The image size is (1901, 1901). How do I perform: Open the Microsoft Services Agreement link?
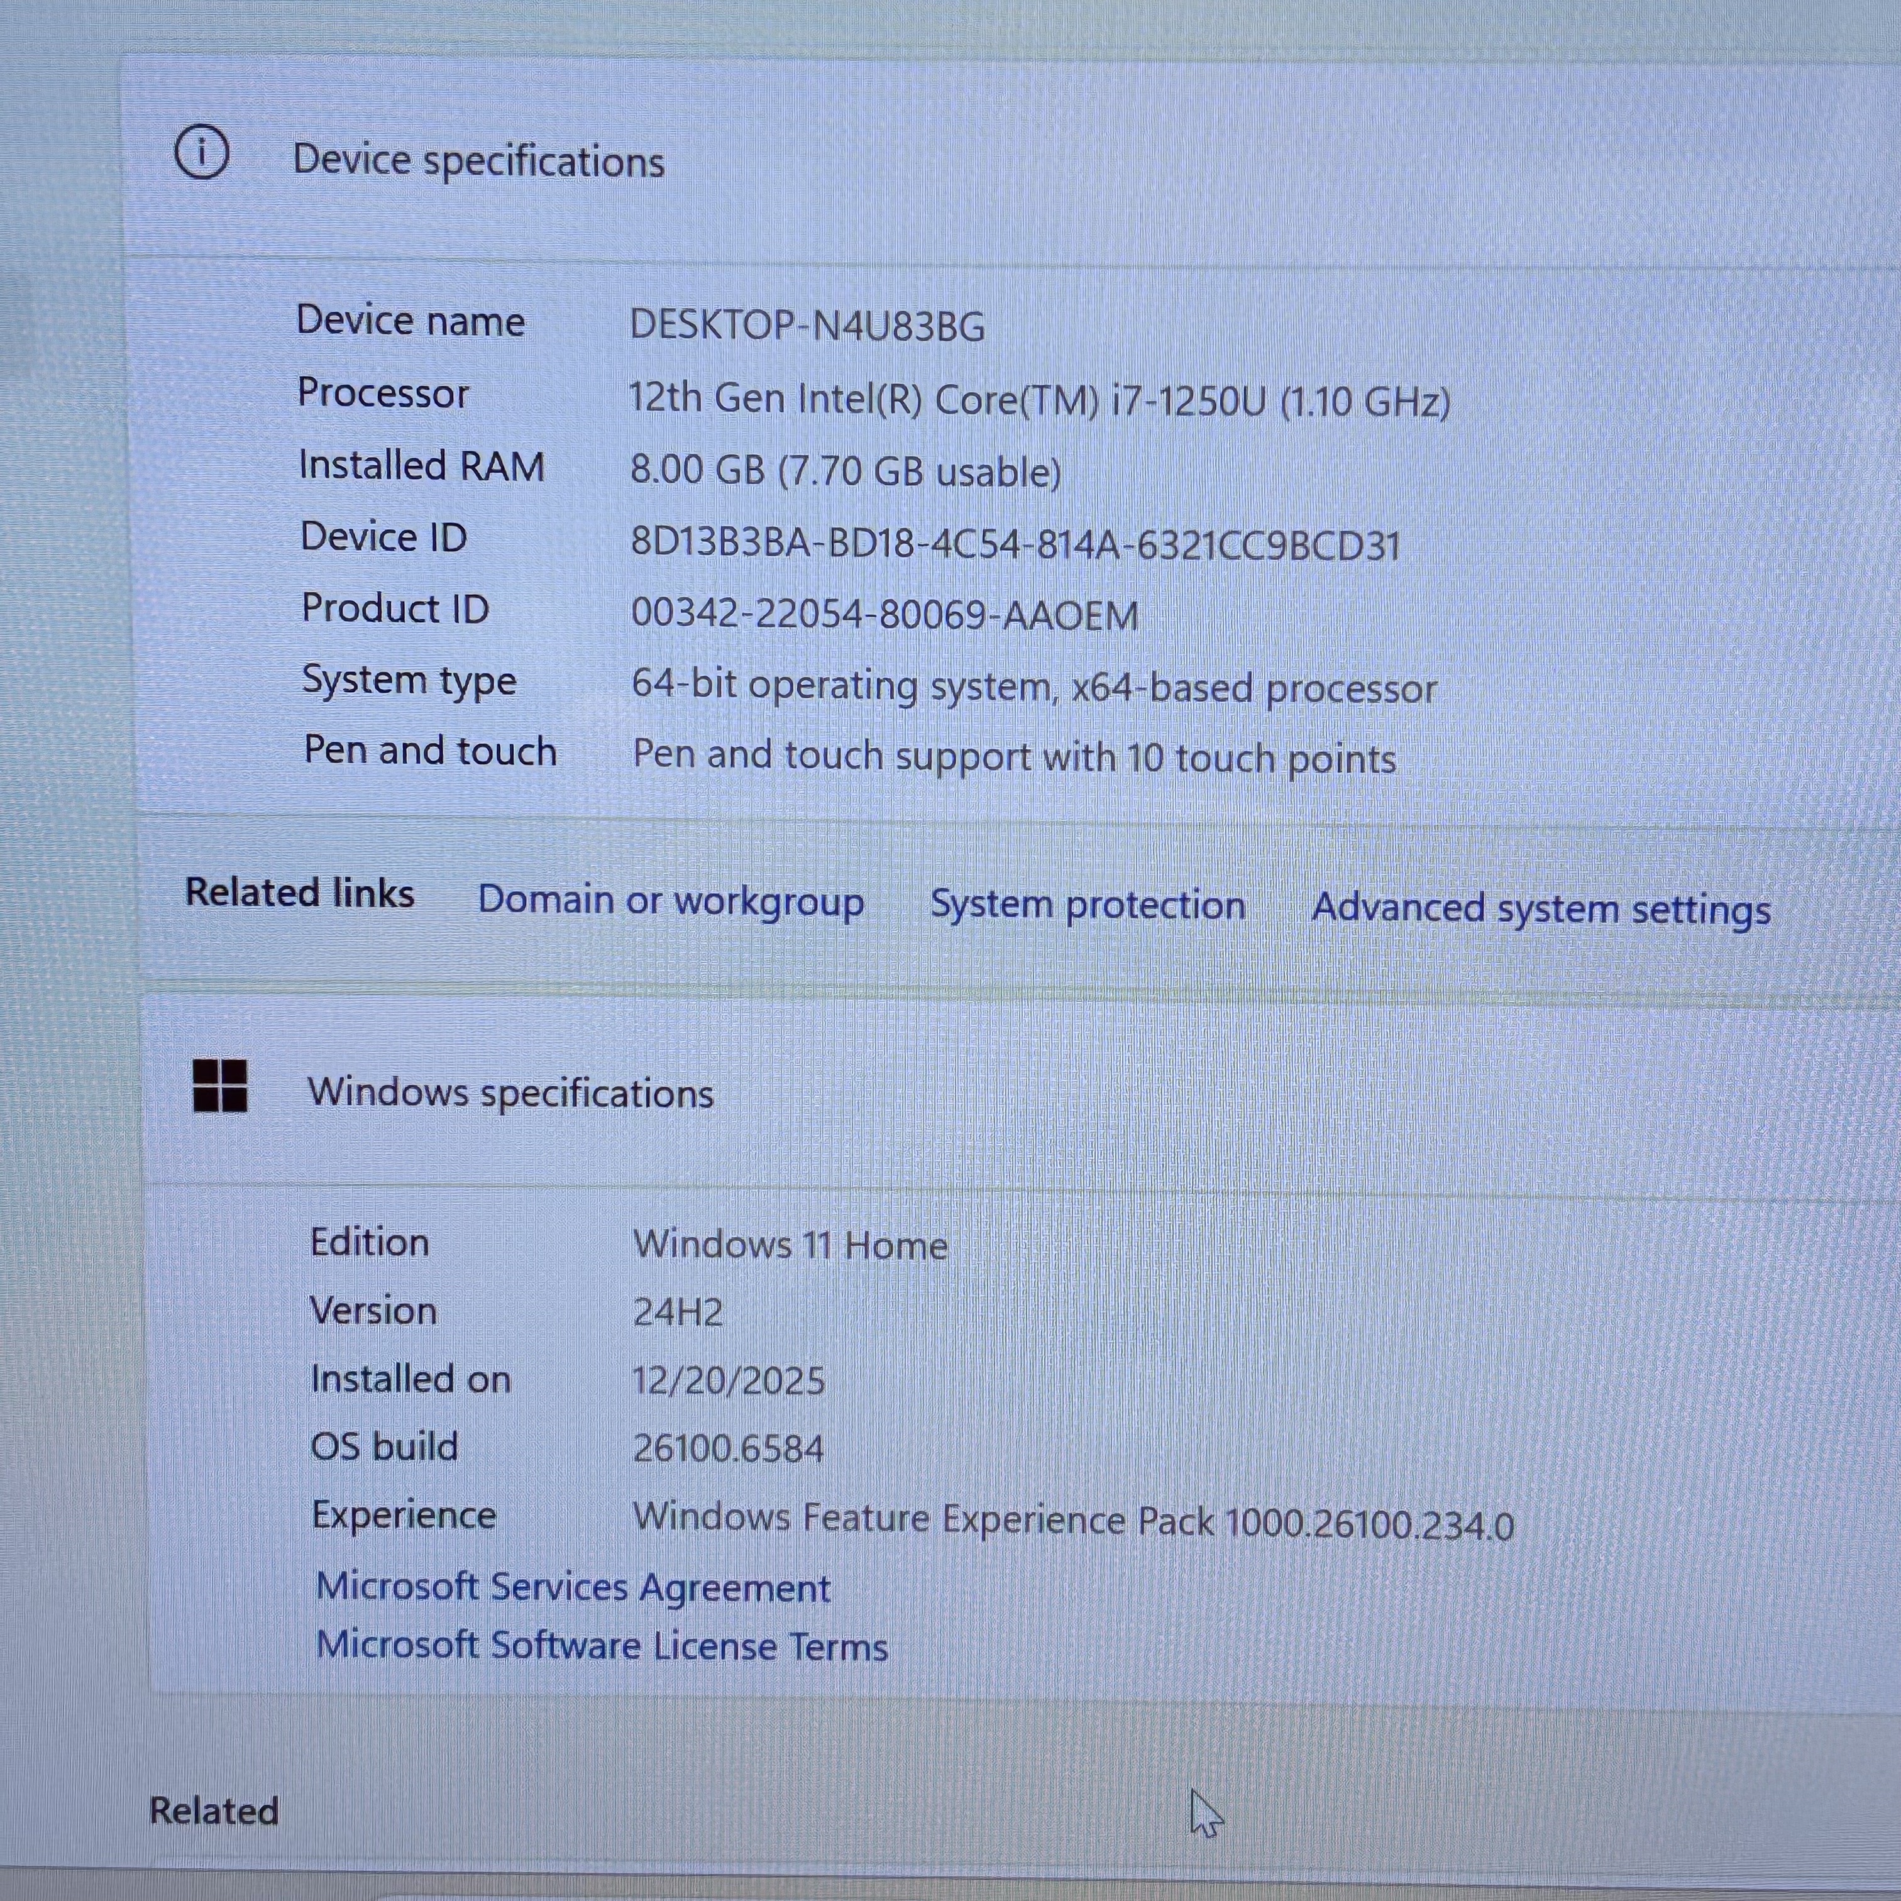pos(574,1587)
